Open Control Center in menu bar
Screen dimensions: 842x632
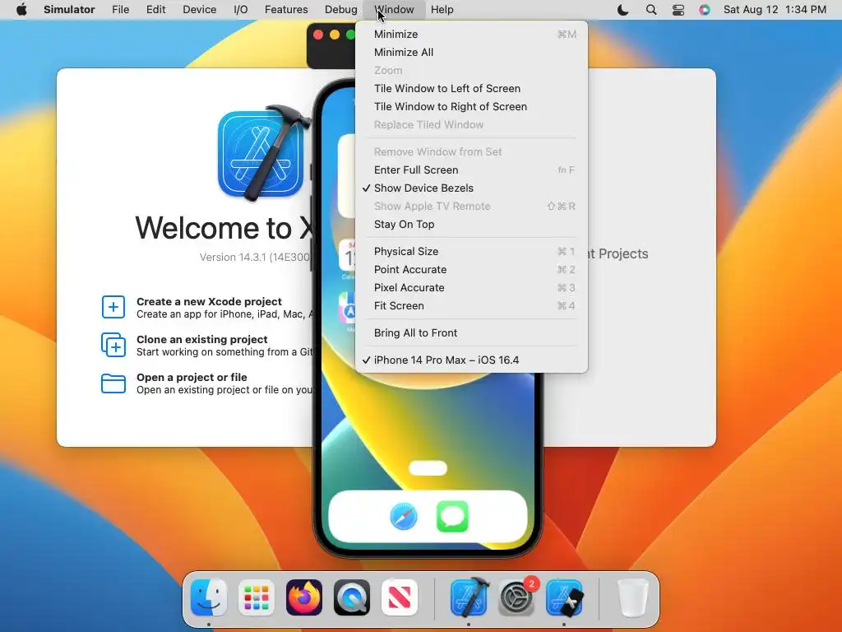[x=678, y=10]
